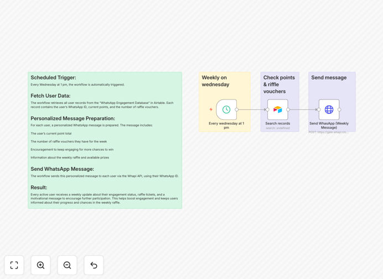This screenshot has height=279, width=383.
Task: Click the "Personalized Message Preparation:" heading
Action: tap(73, 118)
